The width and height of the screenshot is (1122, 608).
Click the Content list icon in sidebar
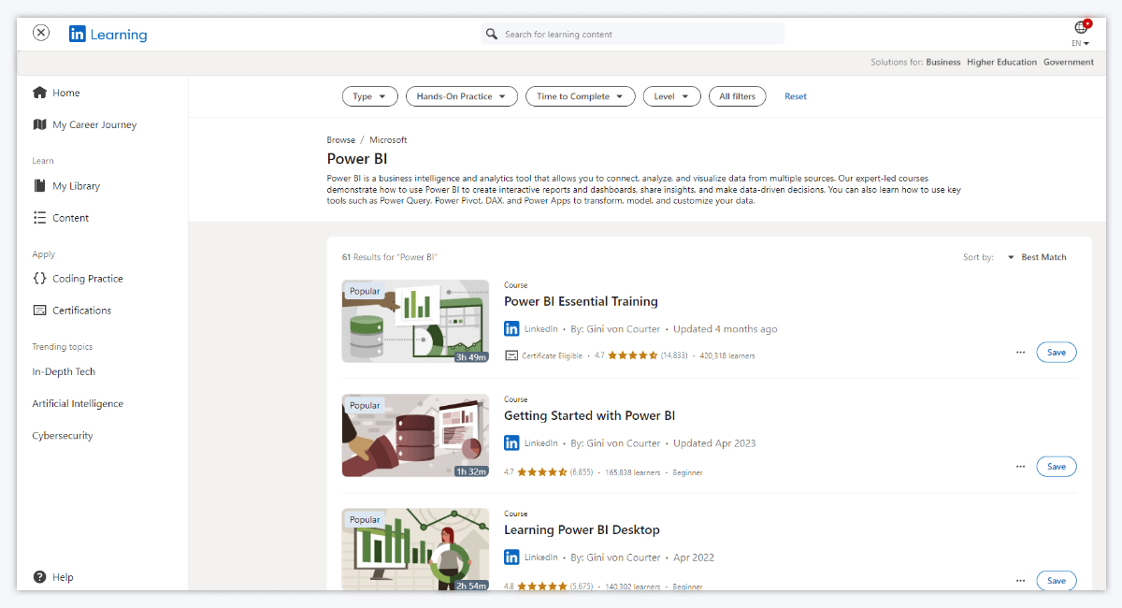(x=39, y=218)
